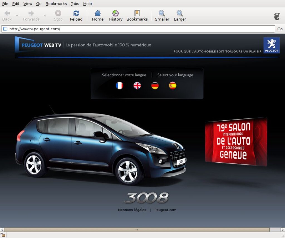The width and height of the screenshot is (285, 238).
Task: Open the Peugeot.com footer link
Action: coord(165,210)
